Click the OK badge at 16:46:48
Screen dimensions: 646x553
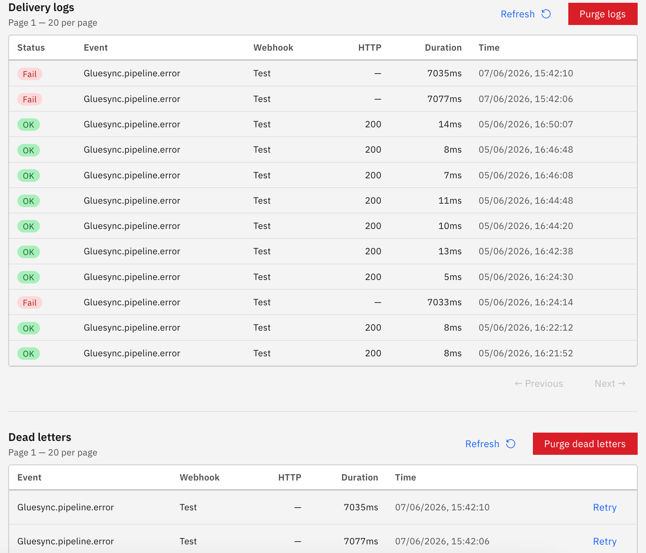[28, 150]
